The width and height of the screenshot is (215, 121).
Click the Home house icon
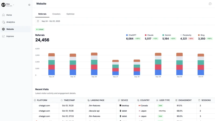(3, 15)
